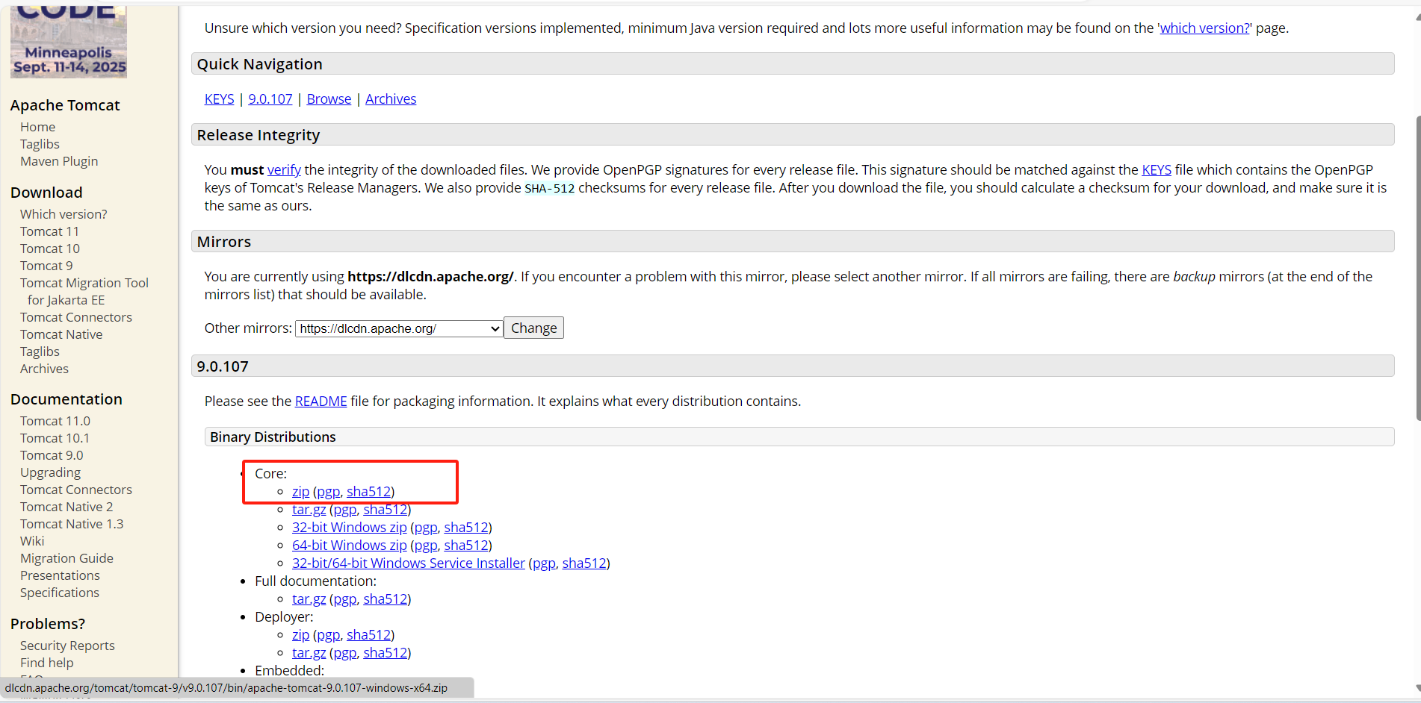Open pgp signature for Full documentation tar.gz
This screenshot has height=703, width=1421.
(x=345, y=599)
